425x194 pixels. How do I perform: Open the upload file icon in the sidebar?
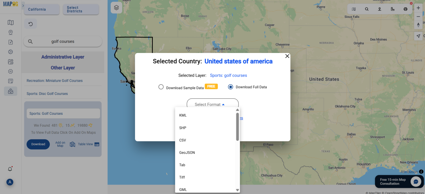pos(11,42)
